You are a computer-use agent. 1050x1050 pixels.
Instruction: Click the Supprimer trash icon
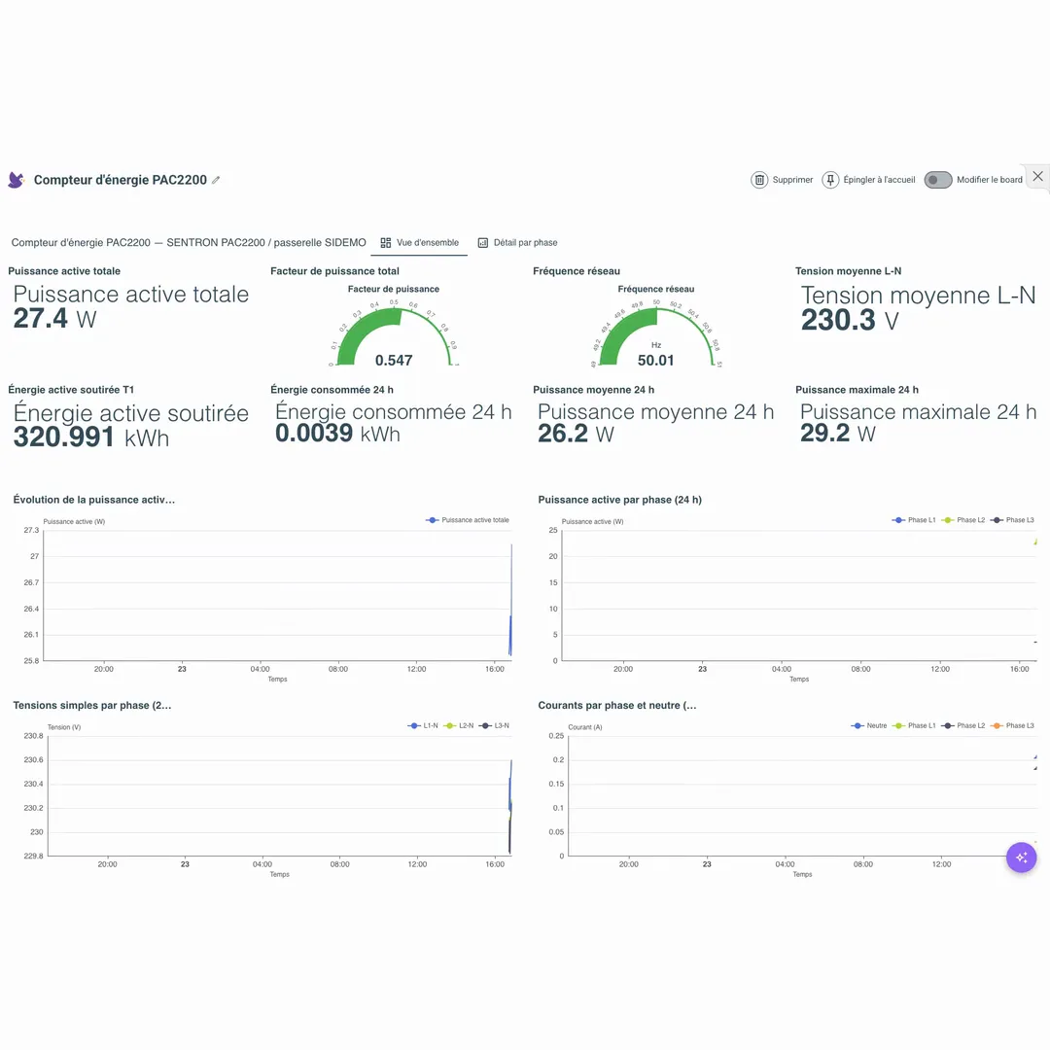point(759,180)
